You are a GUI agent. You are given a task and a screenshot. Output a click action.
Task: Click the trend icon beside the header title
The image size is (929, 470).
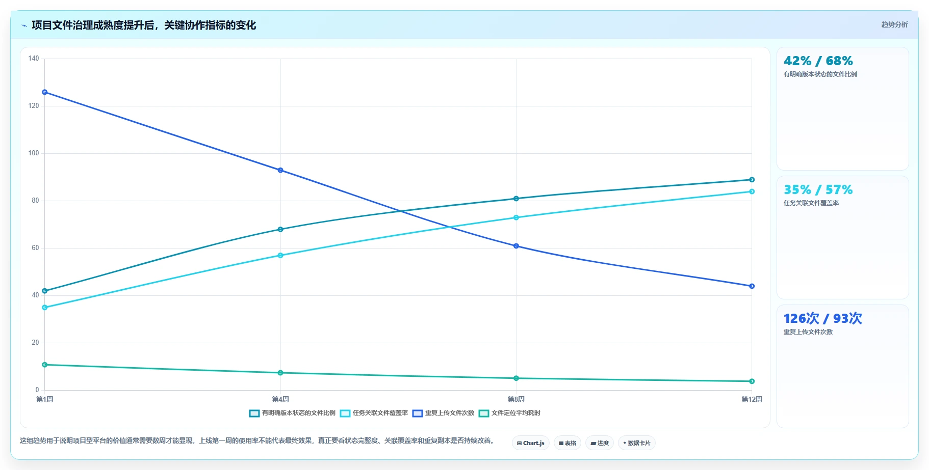tap(24, 25)
